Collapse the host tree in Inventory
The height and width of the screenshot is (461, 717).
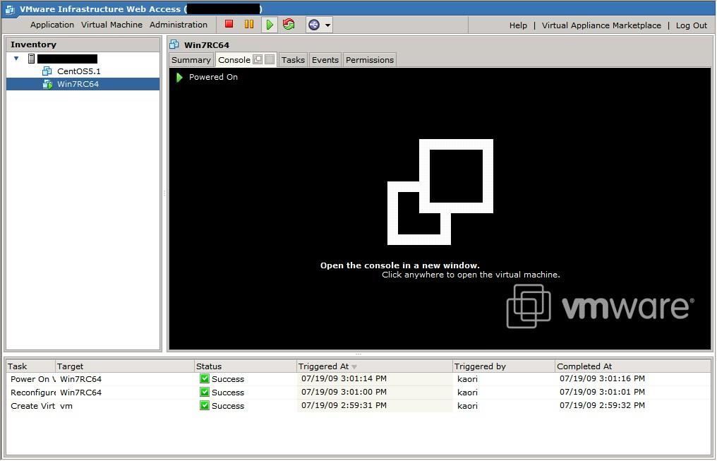[16, 59]
